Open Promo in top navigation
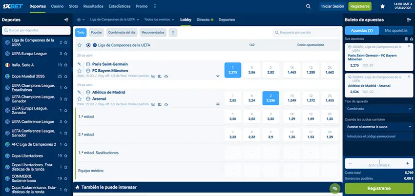Viewport: 415px width, 196px height. point(142,6)
